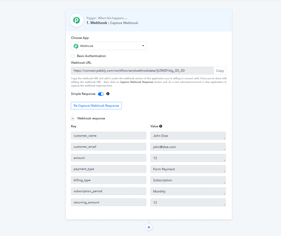Screen dimensions: 281x236
Task: Click the Pabbly logo in the trigger header
Action: pos(77,20)
